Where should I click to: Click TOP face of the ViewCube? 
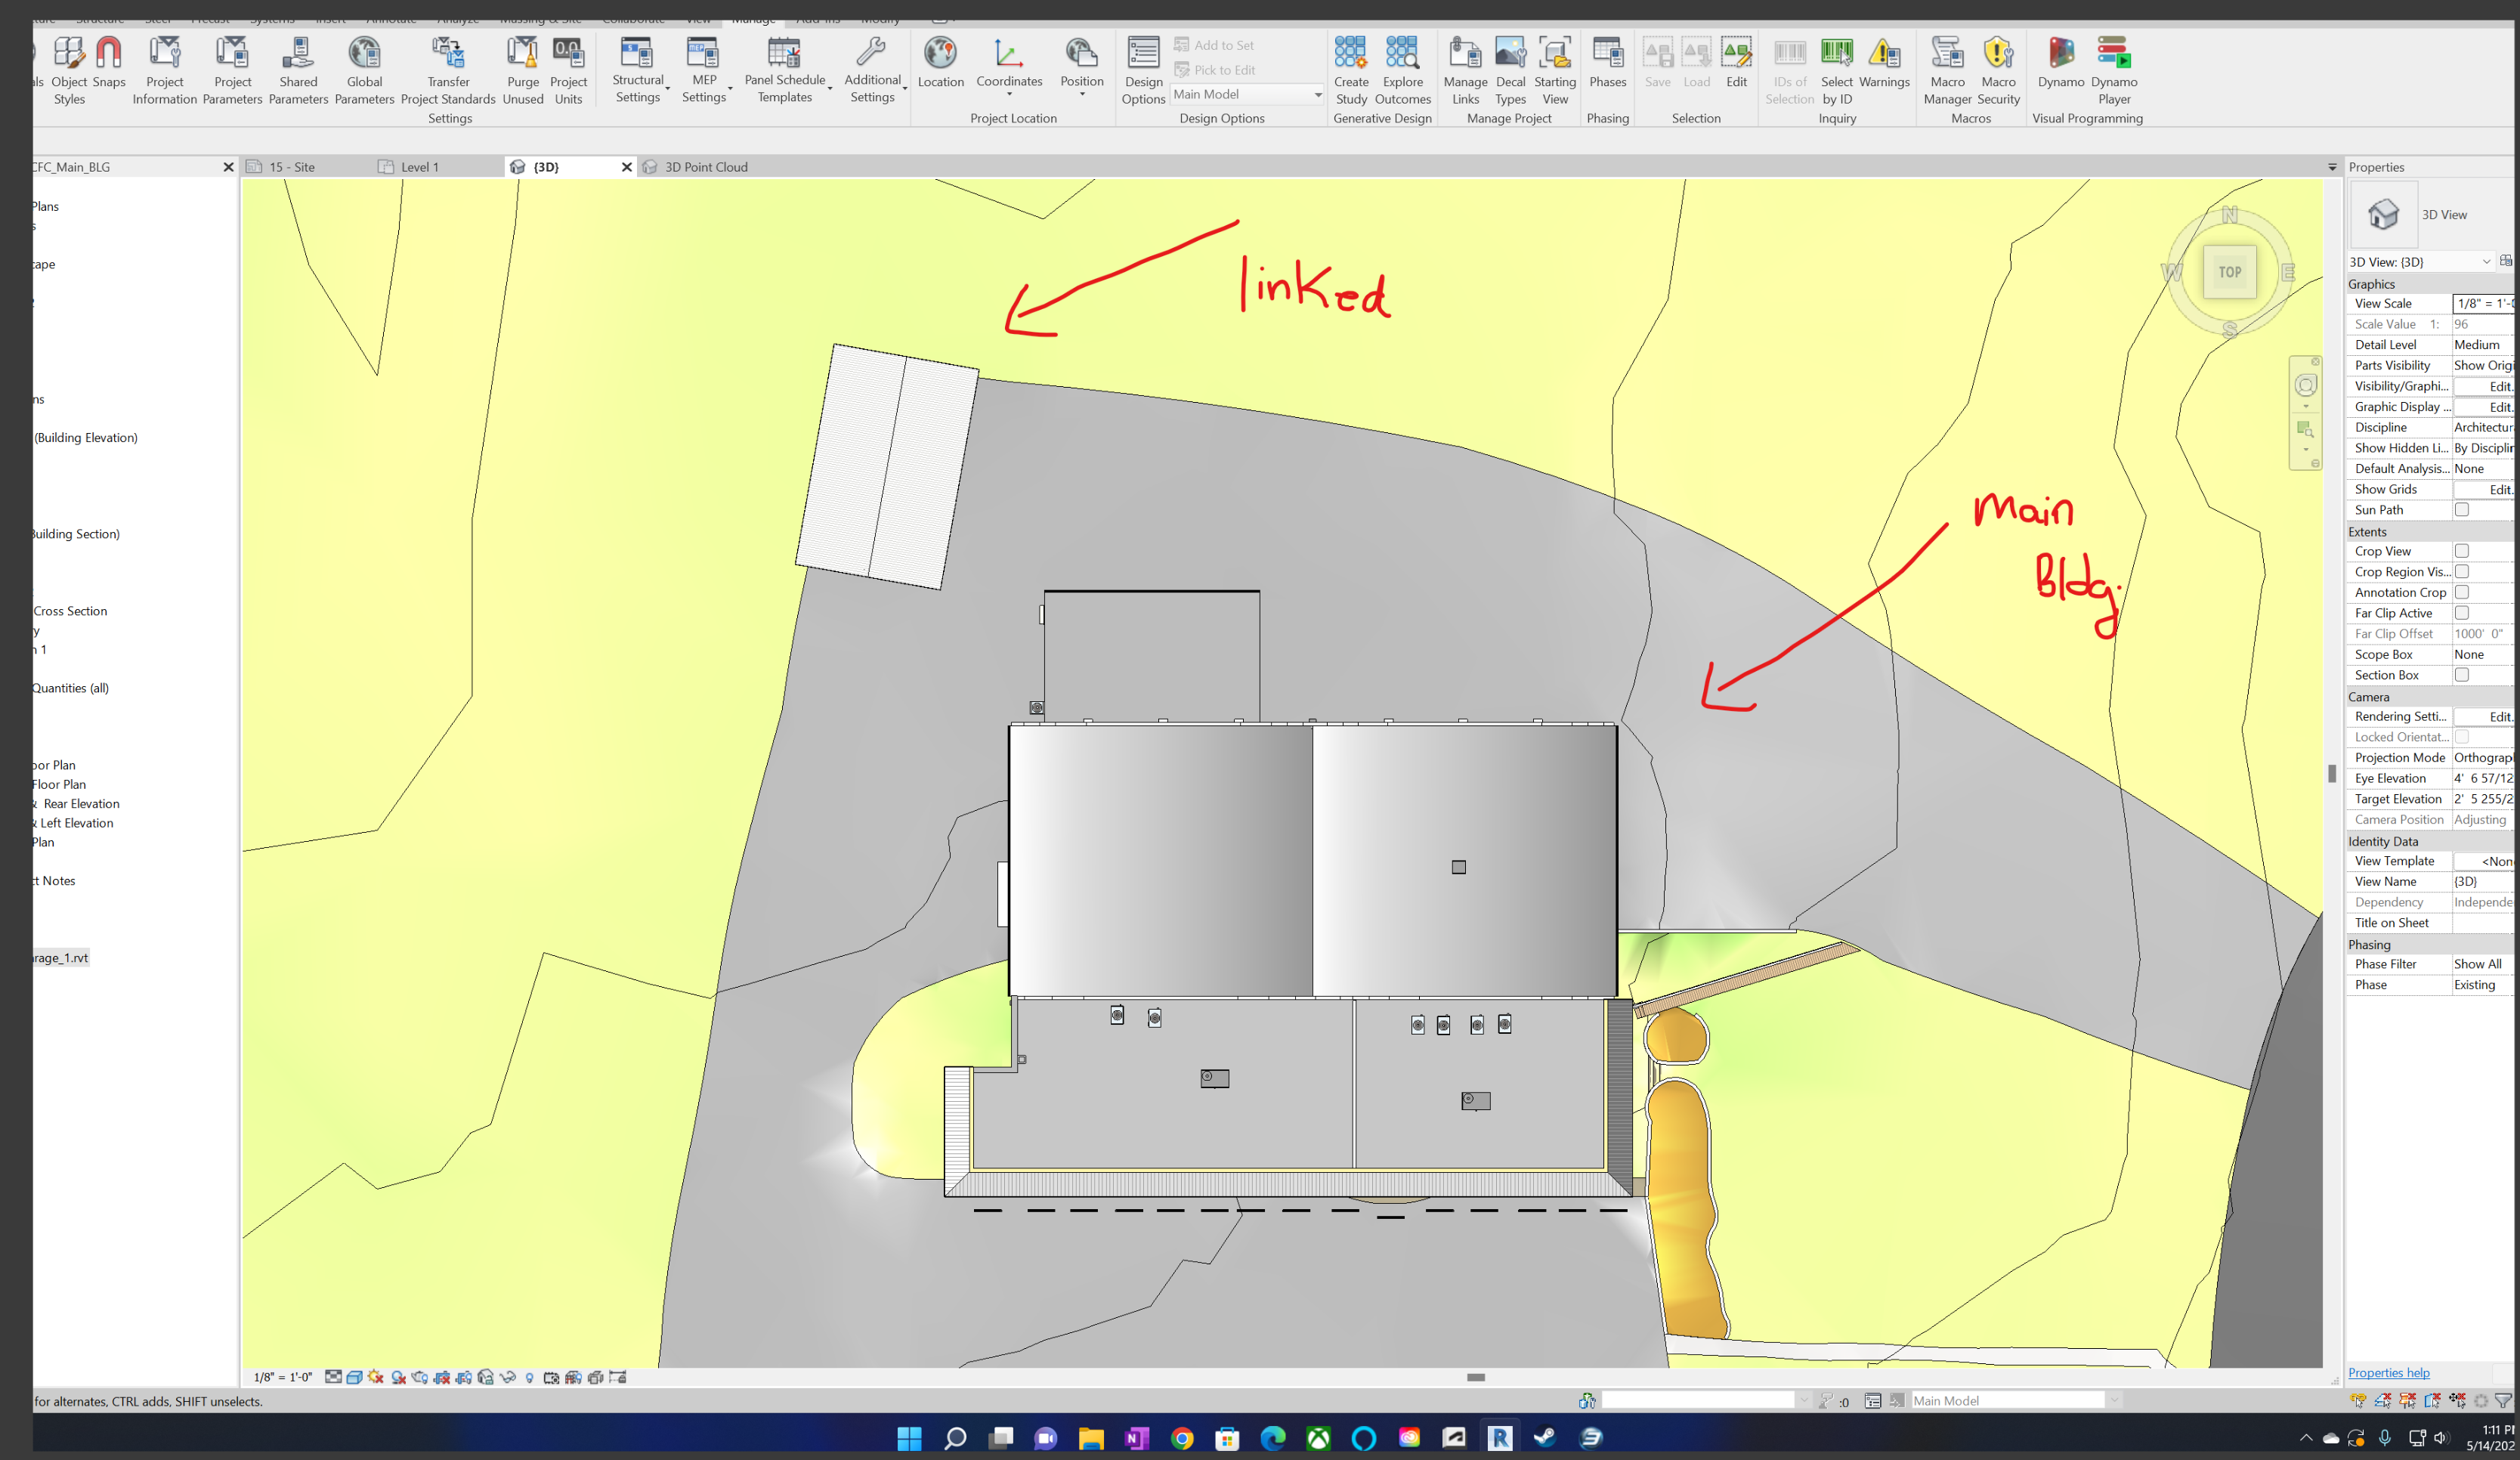point(2229,272)
